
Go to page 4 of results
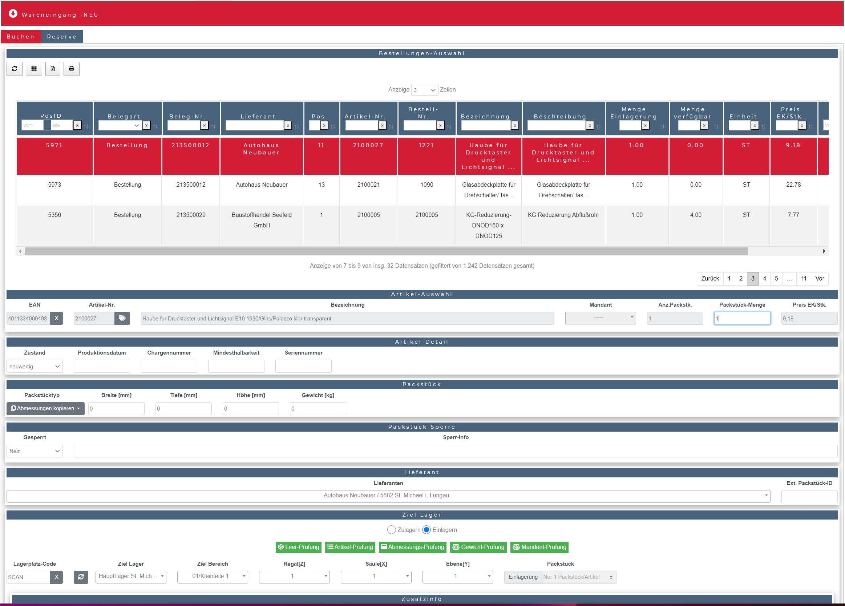tap(764, 278)
